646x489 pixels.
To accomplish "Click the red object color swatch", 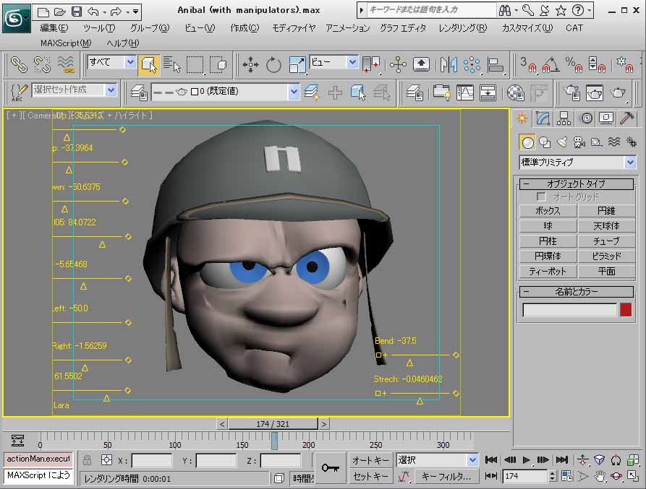I will click(626, 310).
